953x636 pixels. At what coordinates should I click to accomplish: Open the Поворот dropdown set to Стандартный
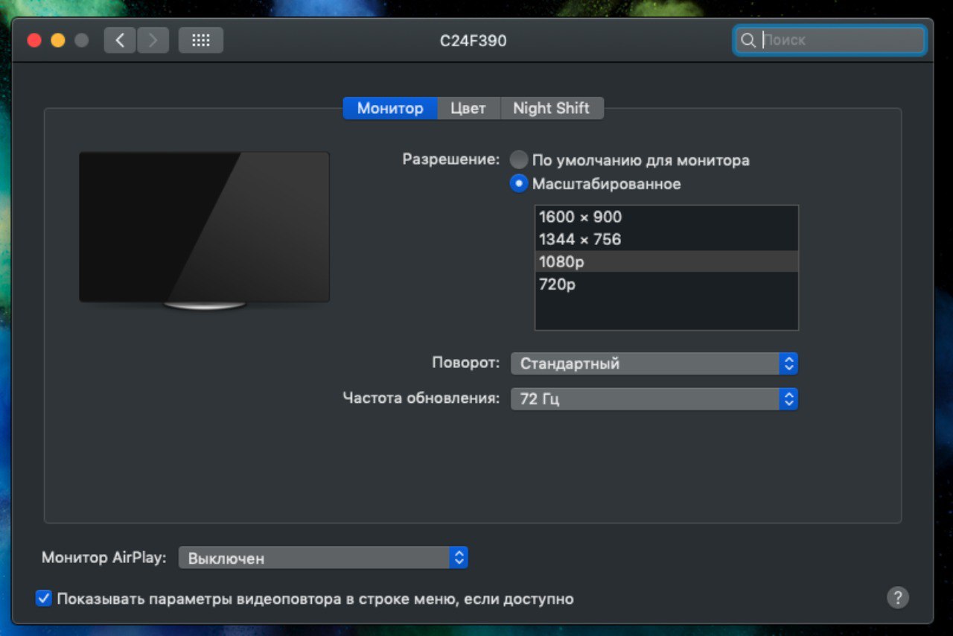[654, 363]
